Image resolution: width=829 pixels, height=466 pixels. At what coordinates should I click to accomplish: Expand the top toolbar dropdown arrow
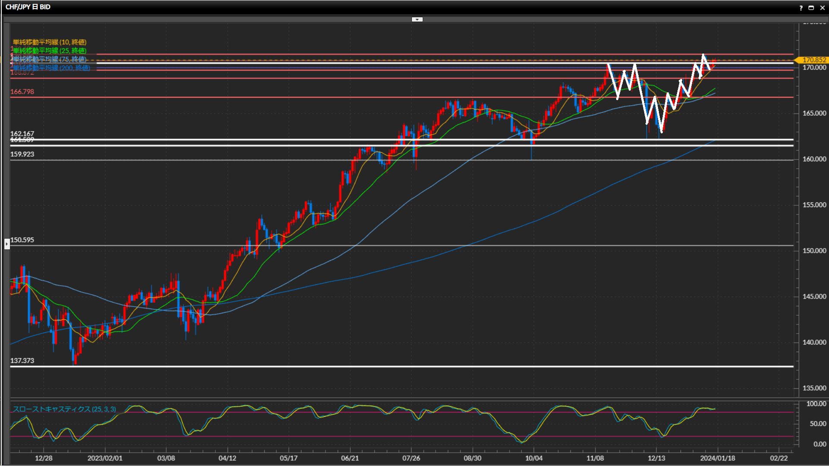(417, 19)
